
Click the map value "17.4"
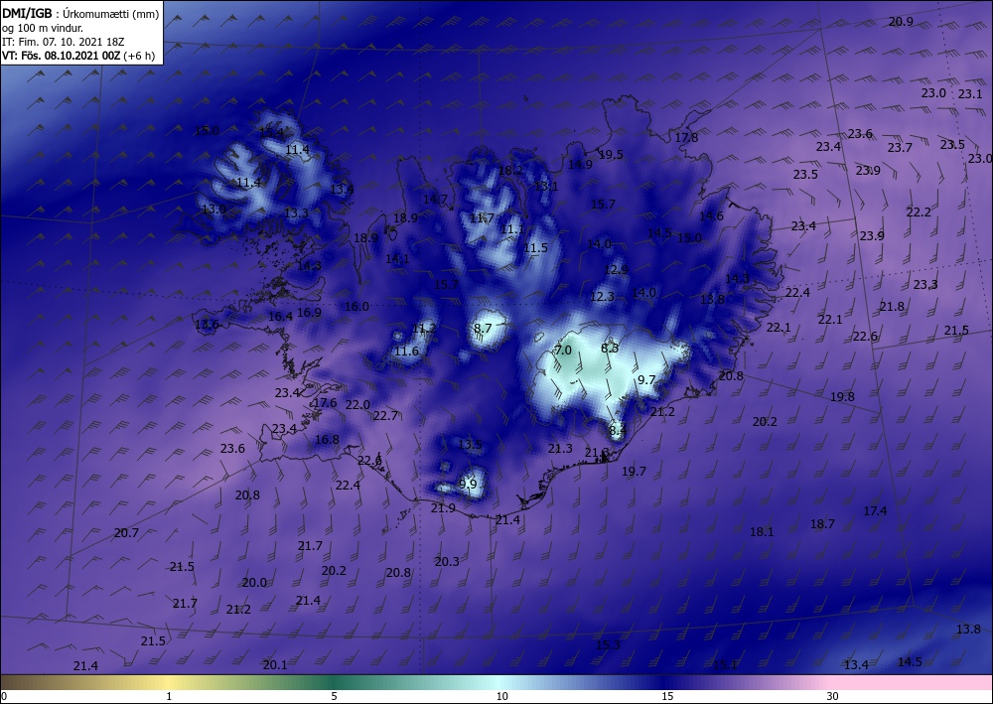[x=875, y=511]
